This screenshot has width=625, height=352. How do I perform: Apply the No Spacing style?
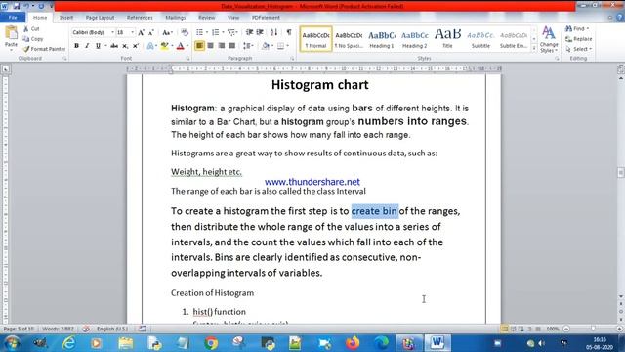pyautogui.click(x=349, y=39)
